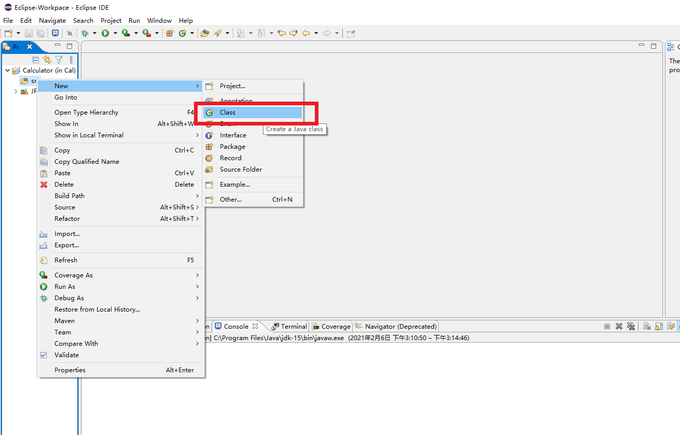Click the New Java Package toolbar icon
Screen dimensions: 680x435
point(170,33)
